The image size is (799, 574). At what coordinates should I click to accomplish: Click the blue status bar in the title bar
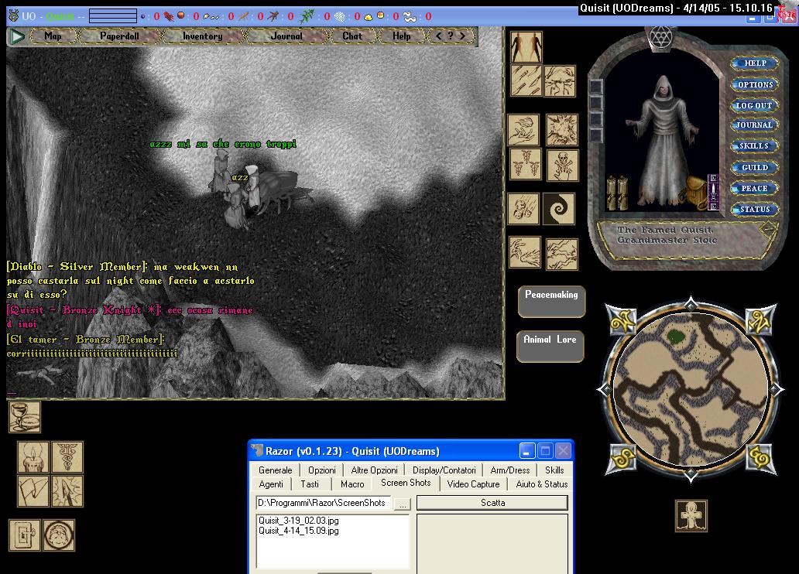tap(112, 15)
